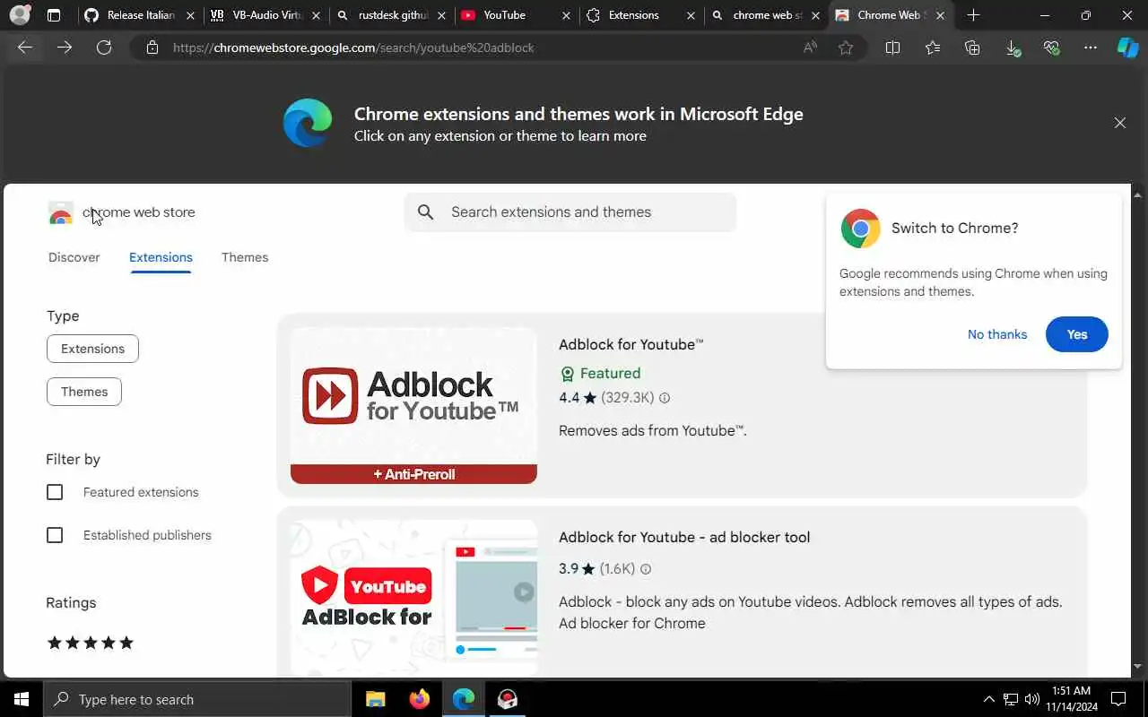This screenshot has width=1148, height=717.
Task: Go back to the previous page
Action: tap(25, 48)
